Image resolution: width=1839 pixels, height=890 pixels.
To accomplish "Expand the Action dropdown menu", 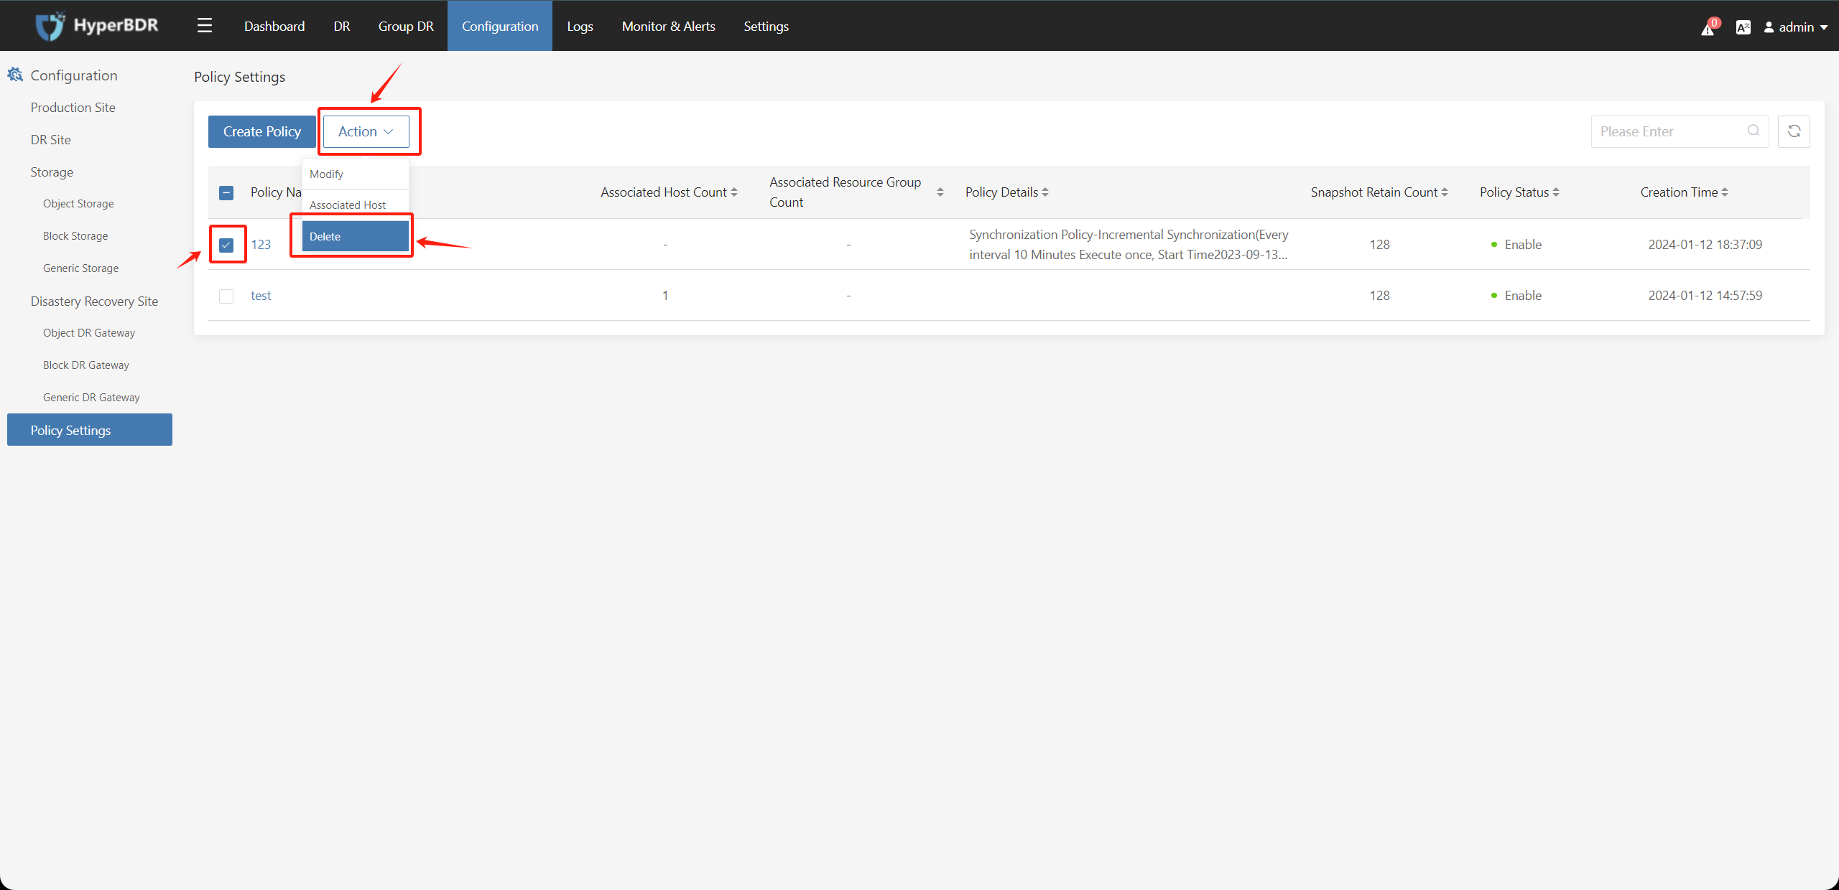I will click(366, 131).
